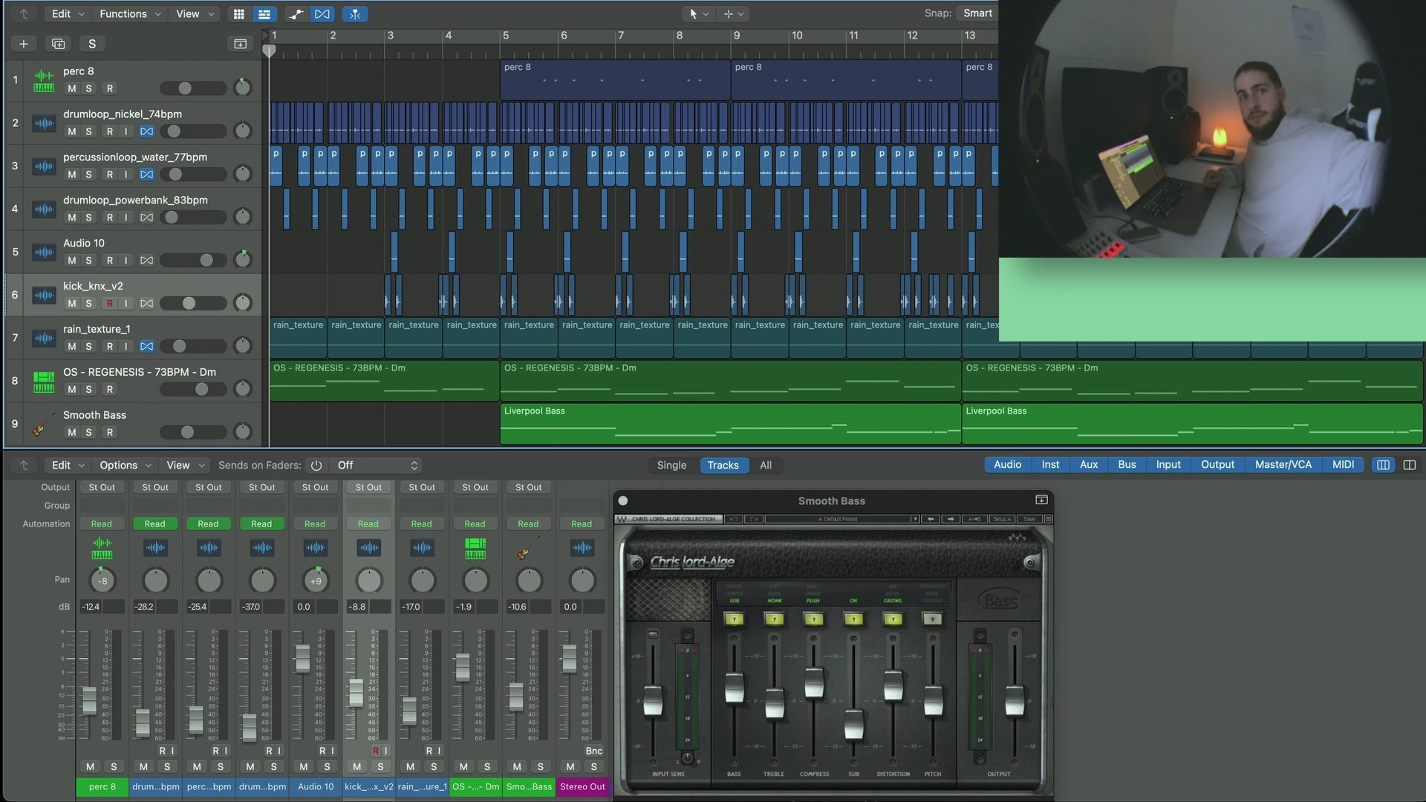1426x802 pixels.
Task: Open the tracks area Edit menu
Action: (68, 14)
